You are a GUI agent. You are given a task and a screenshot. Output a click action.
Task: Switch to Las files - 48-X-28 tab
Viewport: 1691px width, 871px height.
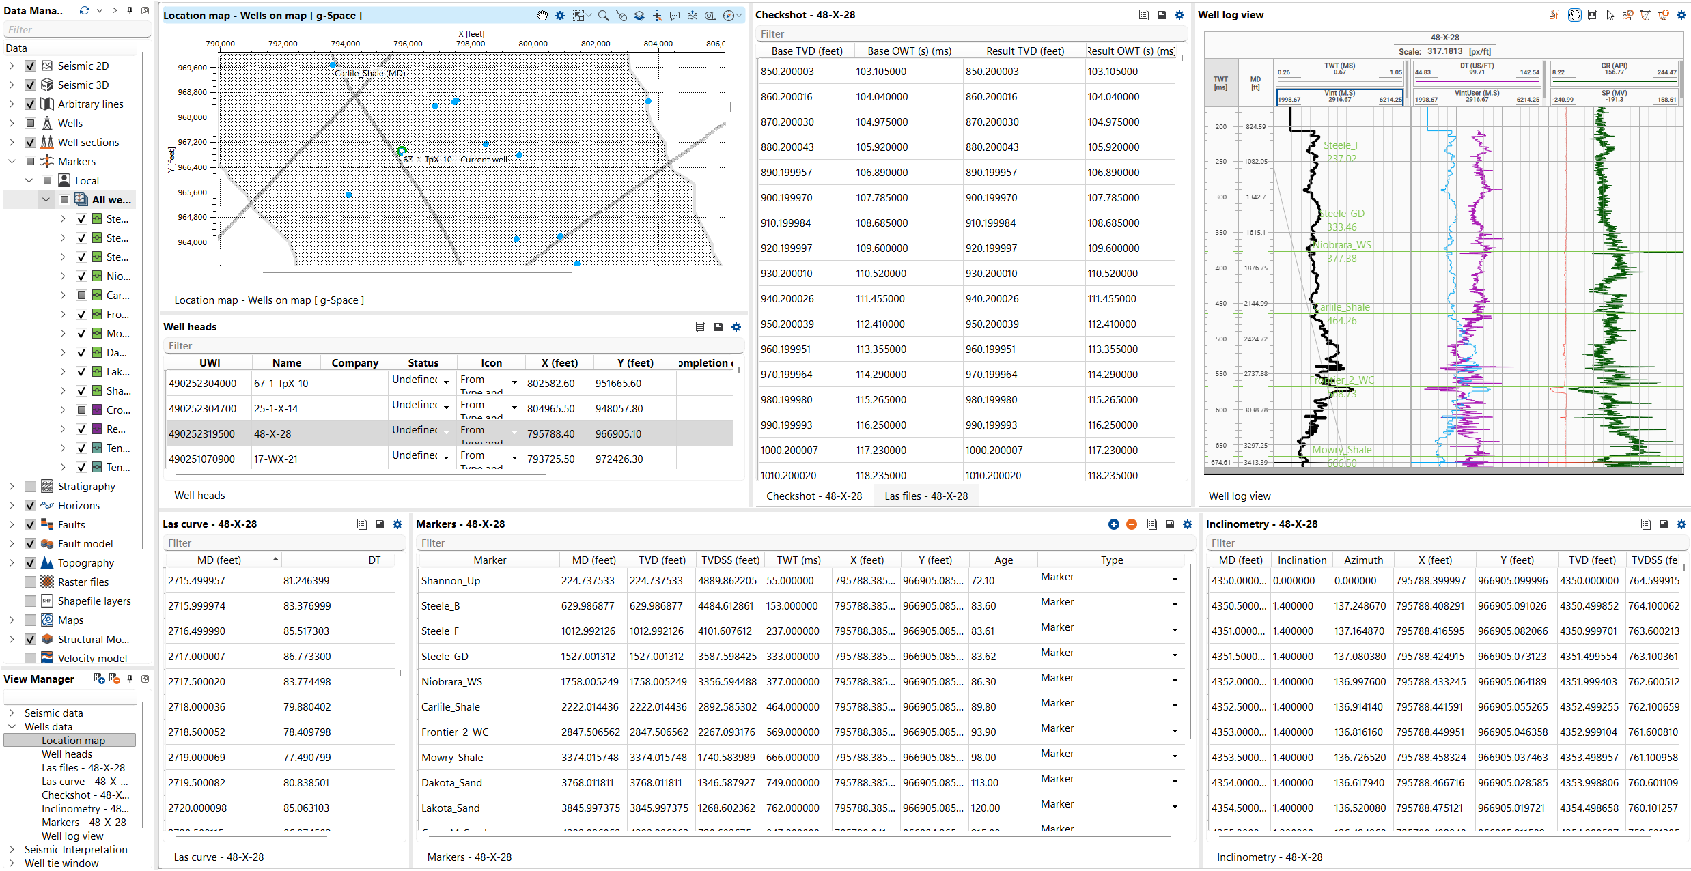(x=926, y=496)
